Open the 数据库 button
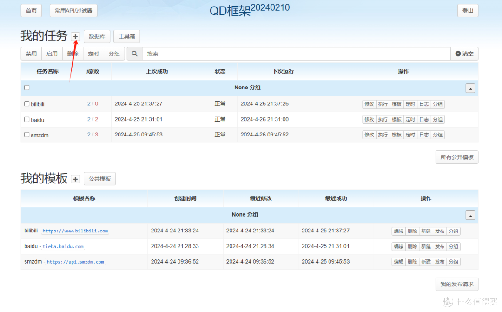502x312 pixels. (x=97, y=36)
